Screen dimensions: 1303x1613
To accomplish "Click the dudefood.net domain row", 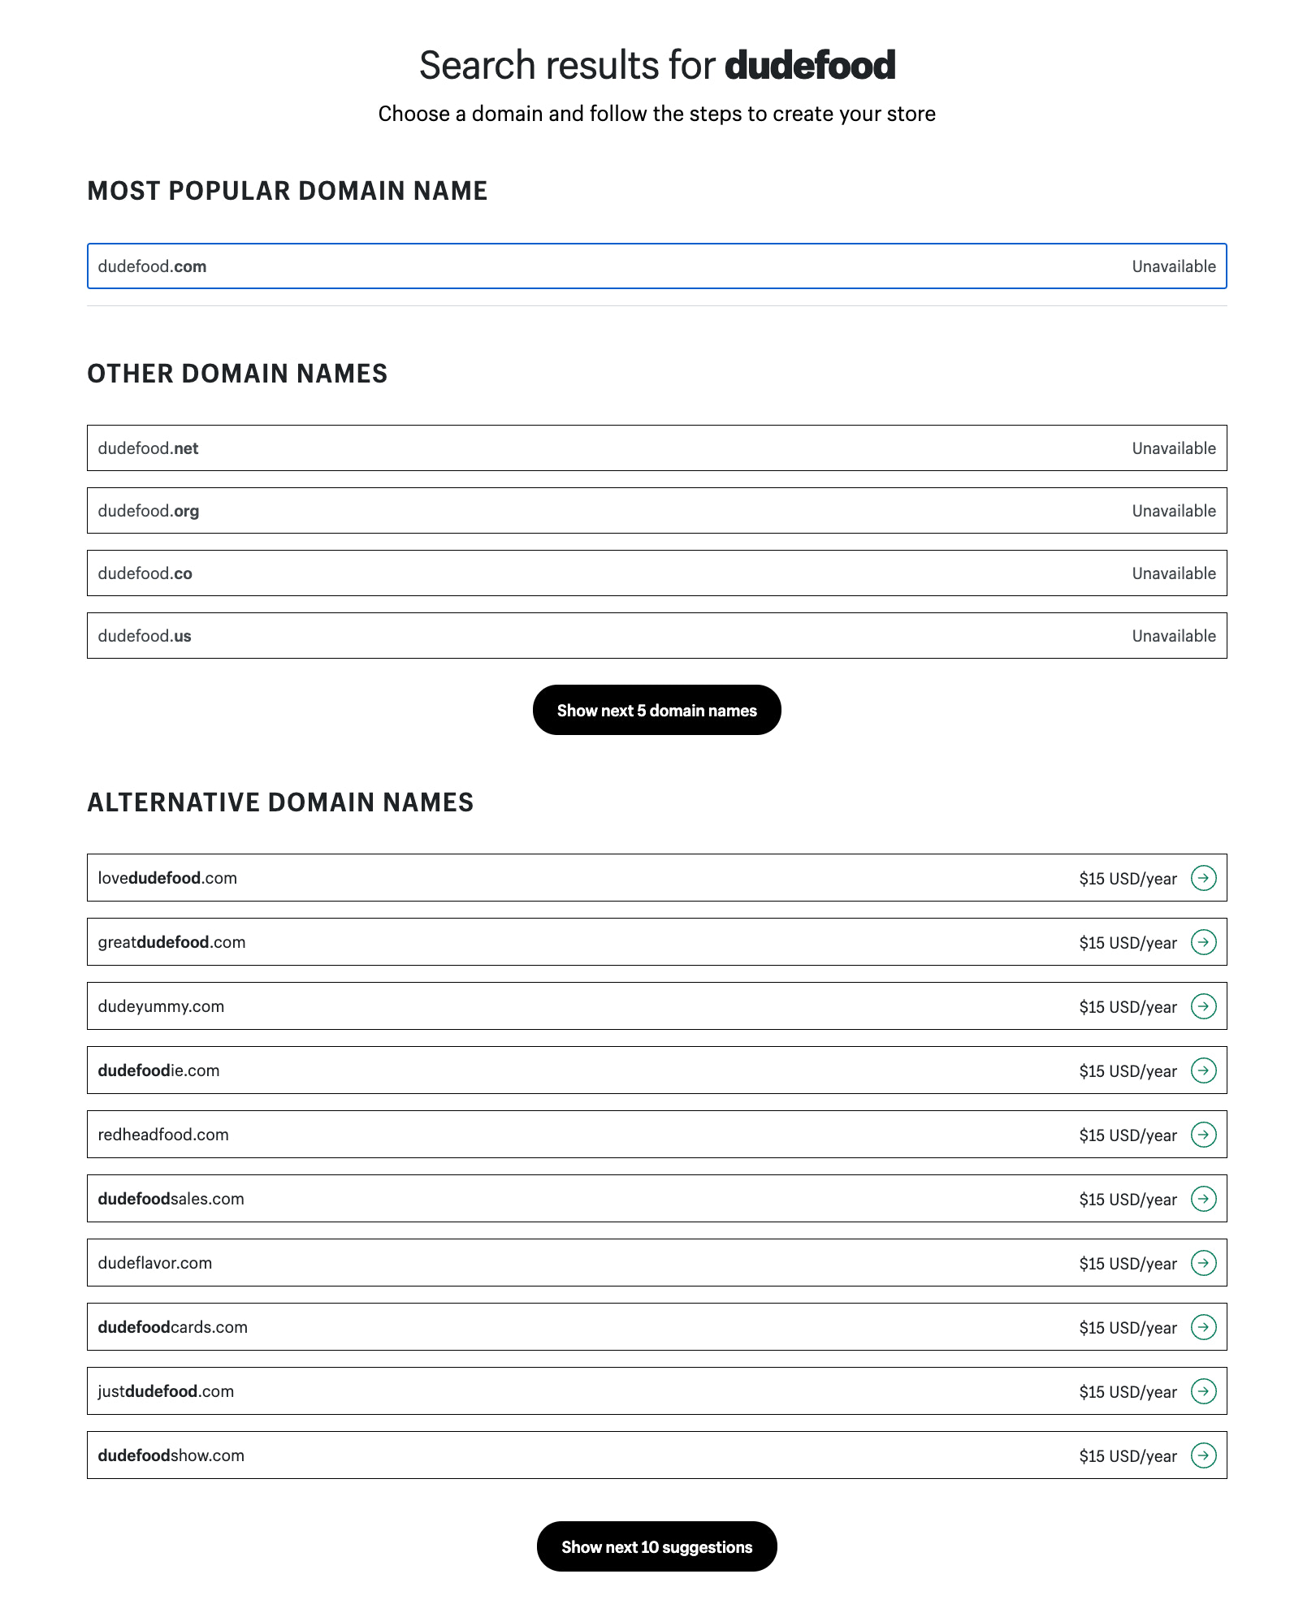I will click(x=656, y=448).
